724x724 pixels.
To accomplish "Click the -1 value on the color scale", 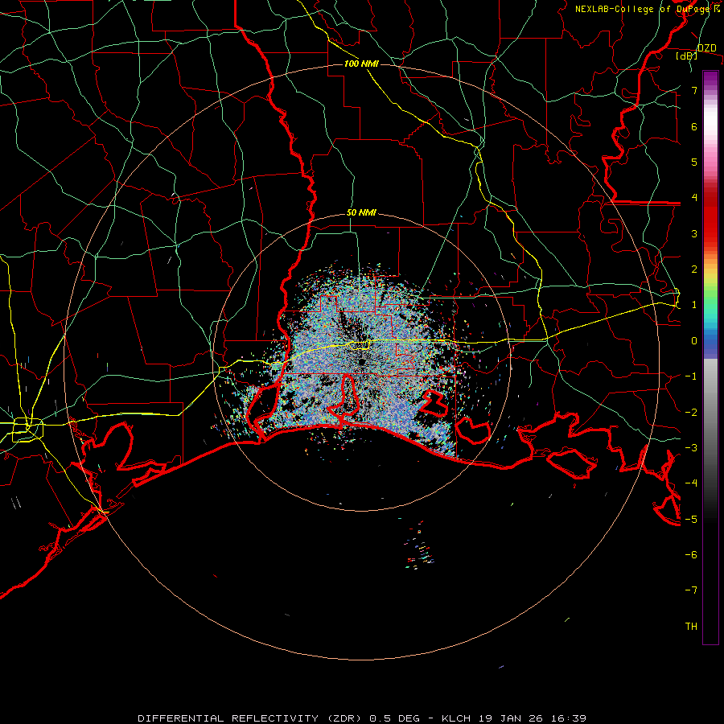I will pos(691,376).
